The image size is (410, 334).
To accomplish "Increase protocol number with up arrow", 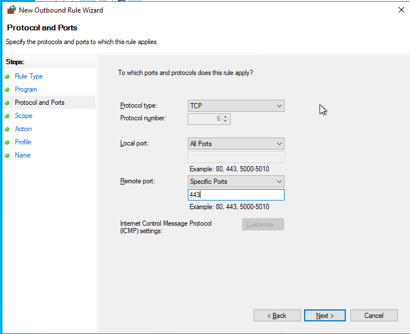I will coord(226,116).
